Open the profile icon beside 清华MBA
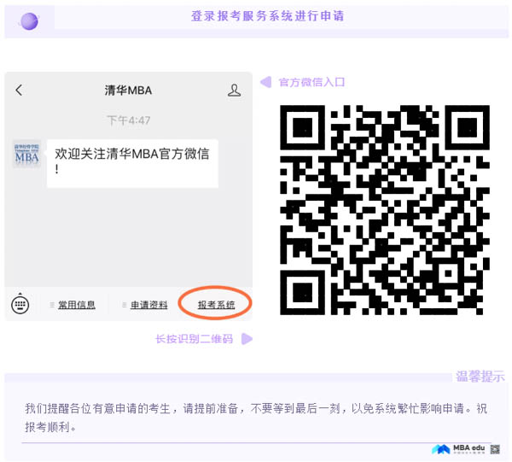Viewport: 512px width, 462px height. [234, 91]
